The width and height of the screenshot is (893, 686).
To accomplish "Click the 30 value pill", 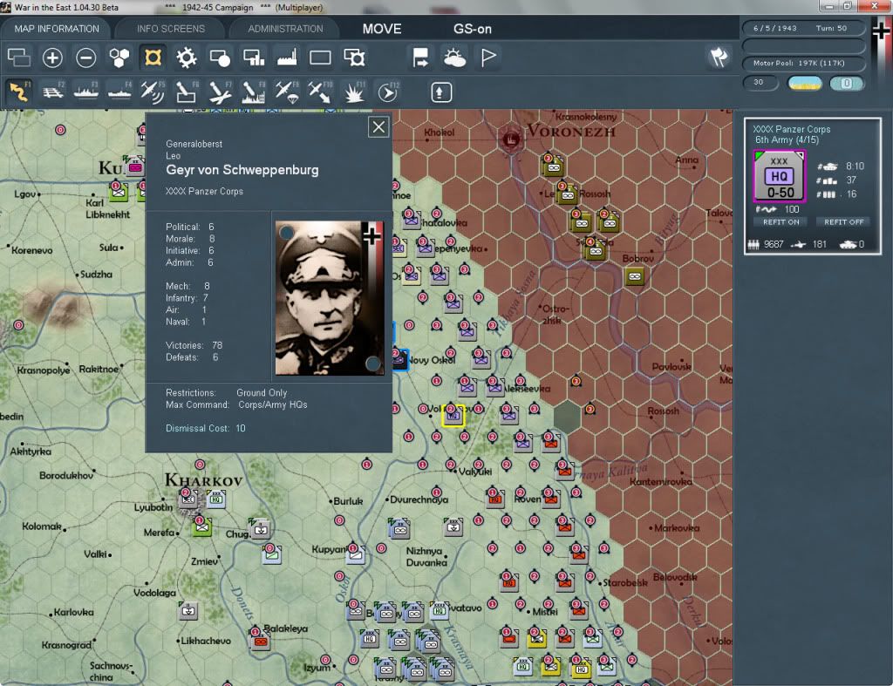I will point(760,83).
